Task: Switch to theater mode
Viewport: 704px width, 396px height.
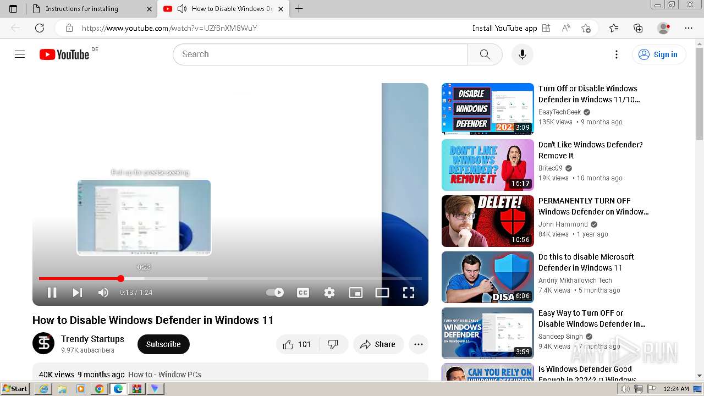Action: [x=382, y=293]
